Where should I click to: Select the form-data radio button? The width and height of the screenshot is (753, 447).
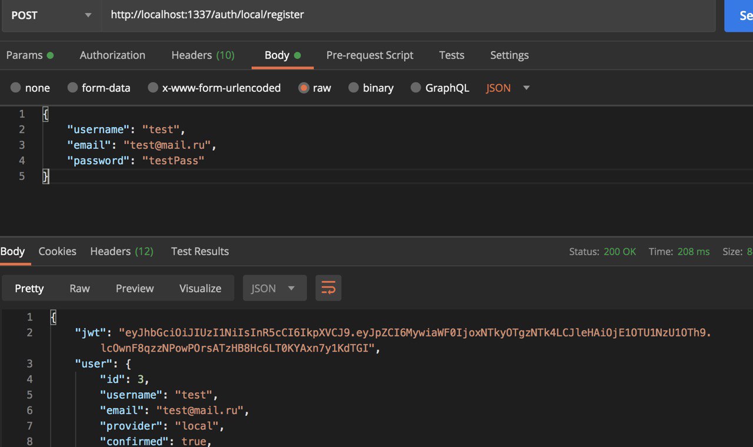72,88
